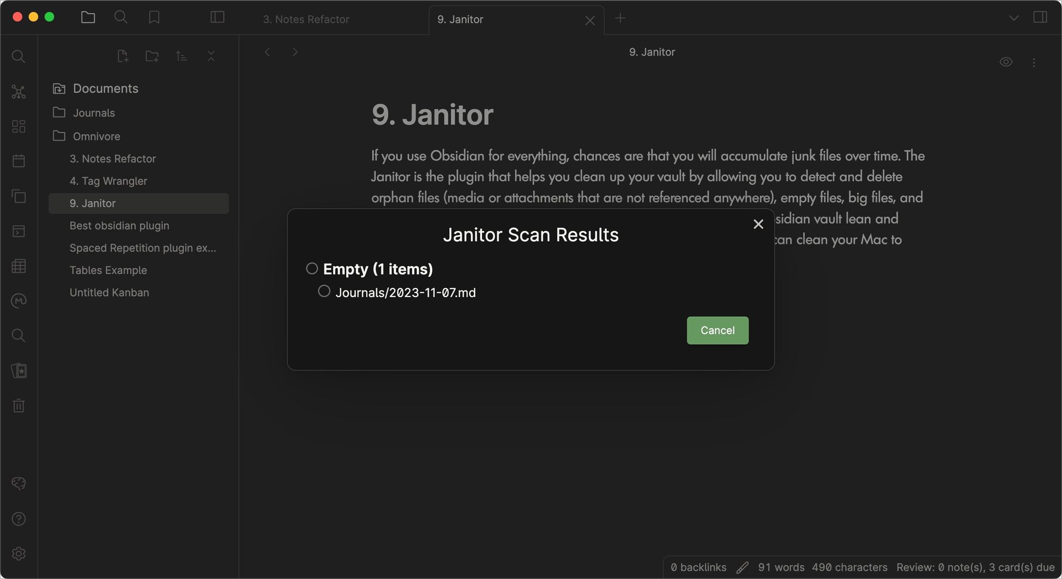Expand the Journals folder
This screenshot has height=579, width=1062.
[93, 113]
